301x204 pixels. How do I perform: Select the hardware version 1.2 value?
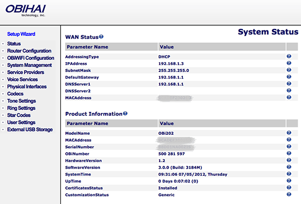coord(161,161)
